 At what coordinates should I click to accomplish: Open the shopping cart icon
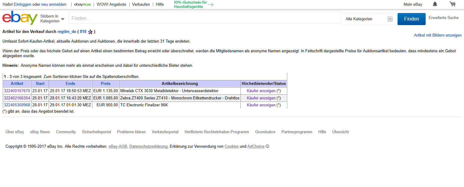click(452, 4)
